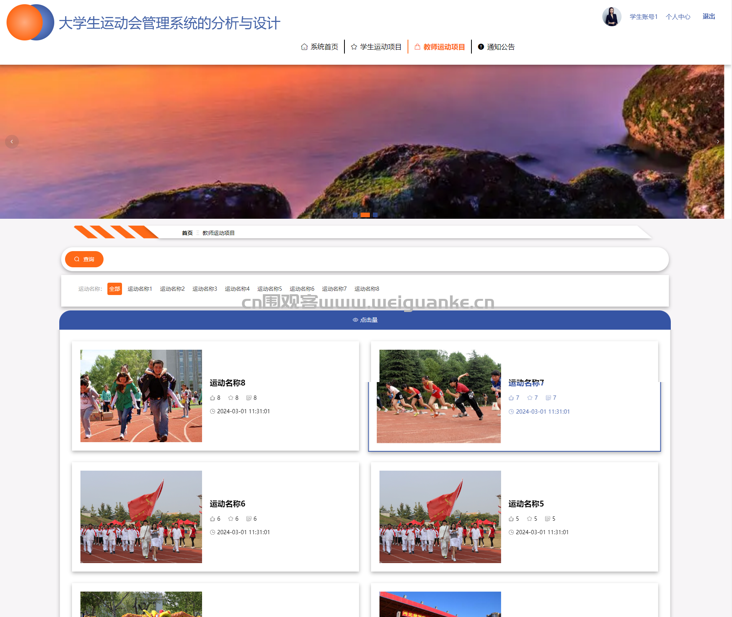Click the clock icon on 运动名称7
The height and width of the screenshot is (617, 732).
point(511,412)
